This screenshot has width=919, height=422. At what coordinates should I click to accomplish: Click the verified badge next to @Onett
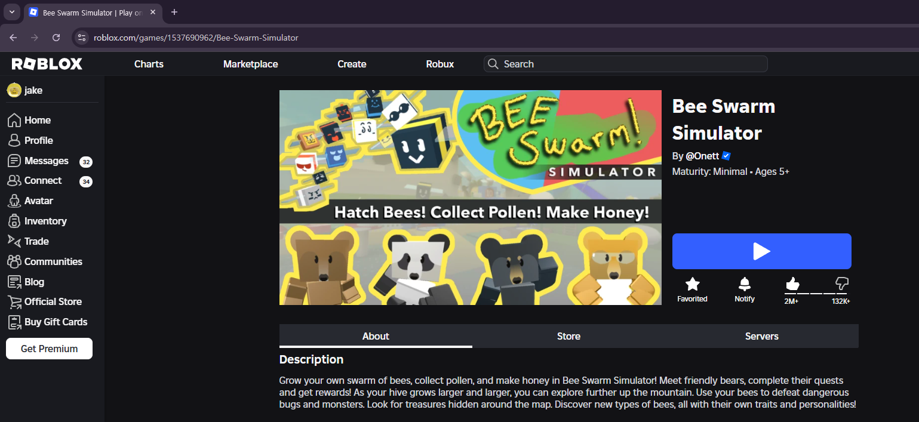(x=726, y=156)
